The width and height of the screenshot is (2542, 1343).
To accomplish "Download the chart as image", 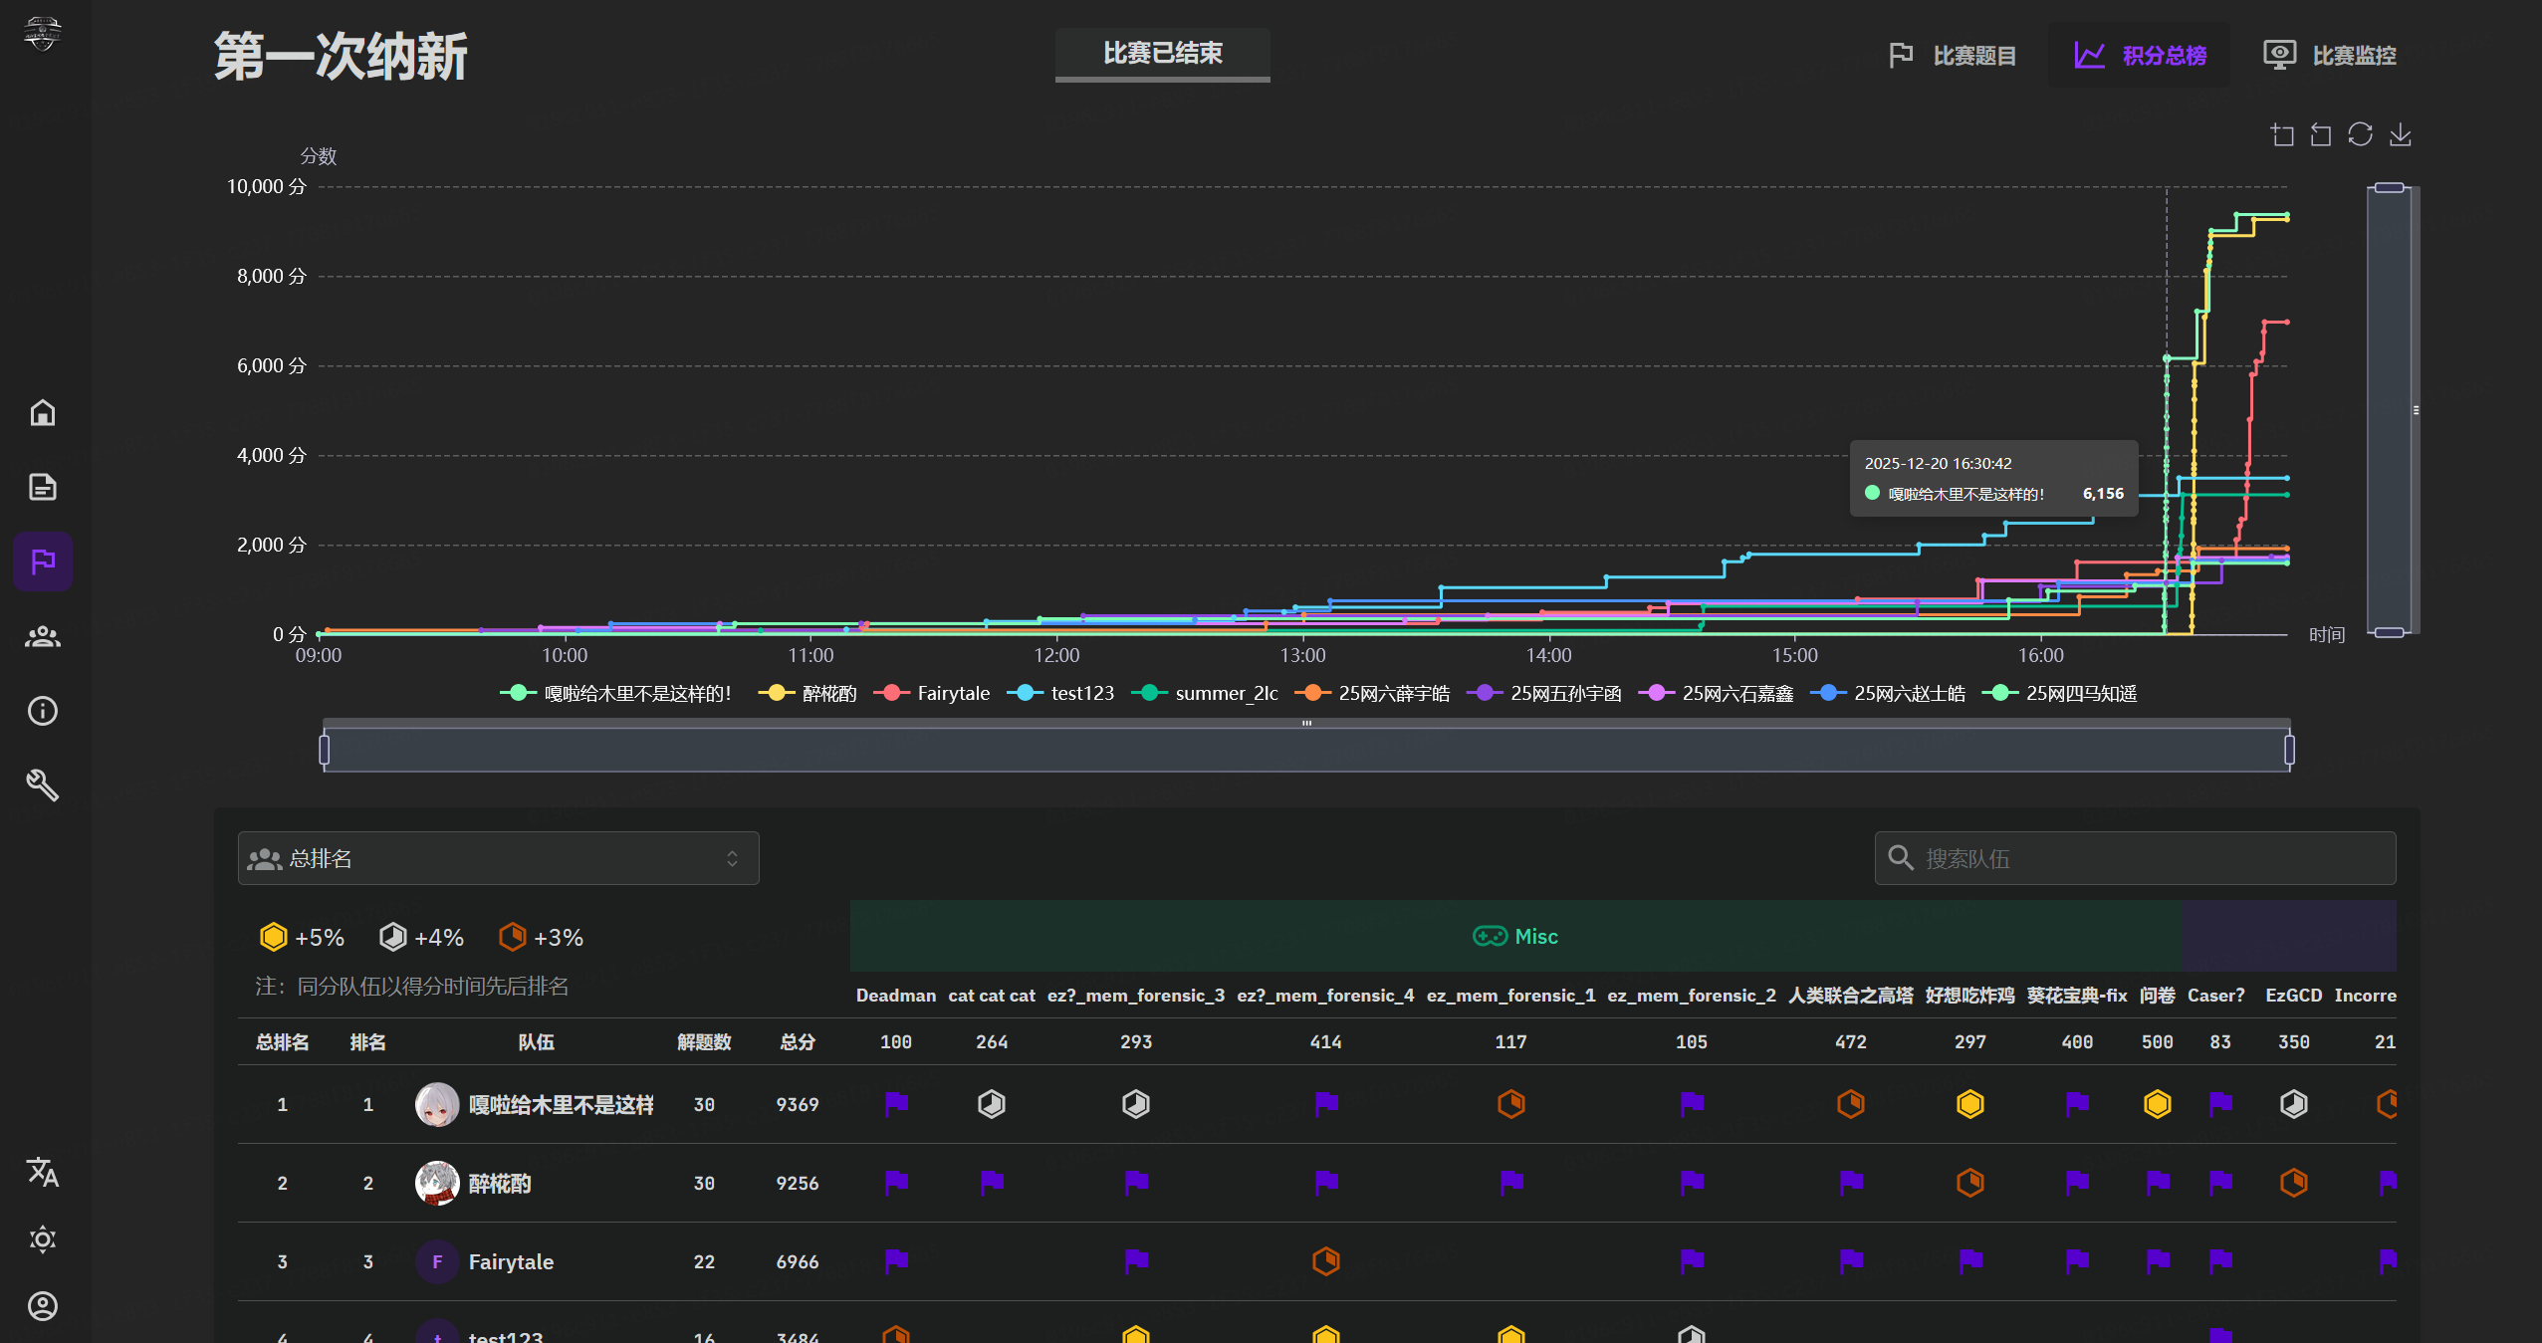I will 2400,134.
